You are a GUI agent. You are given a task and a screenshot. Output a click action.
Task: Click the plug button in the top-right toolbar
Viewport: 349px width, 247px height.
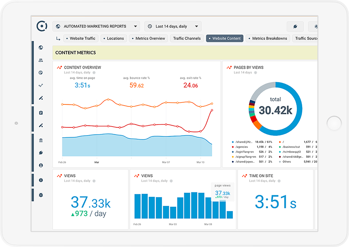[x=295, y=26]
